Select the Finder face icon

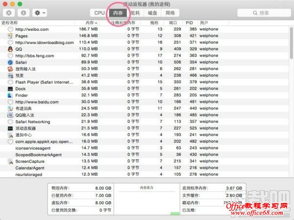10,95
